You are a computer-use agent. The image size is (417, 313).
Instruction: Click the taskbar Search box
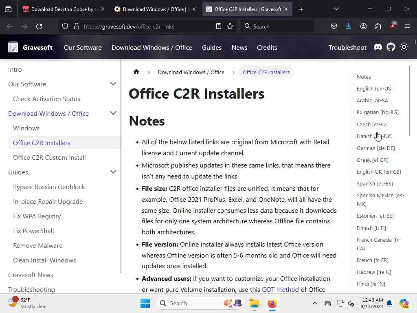pyautogui.click(x=200, y=303)
